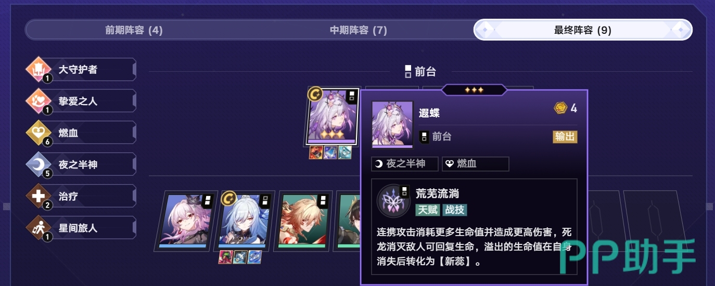This screenshot has width=715, height=286.
Task: Select the pink-haired character card in back row
Action: [x=185, y=221]
